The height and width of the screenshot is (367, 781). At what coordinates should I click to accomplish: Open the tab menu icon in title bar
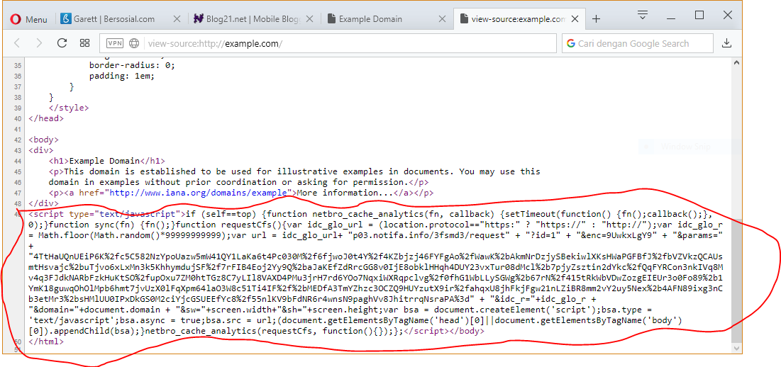[643, 15]
